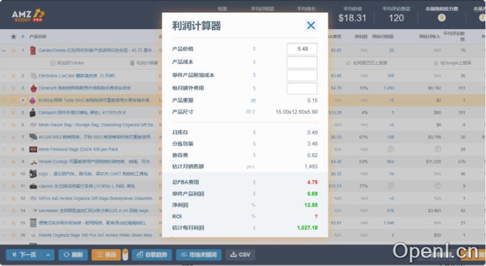Open the Mesh Gauze Bag product thumbnail
Screen dimensions: 486x266
click(x=32, y=125)
